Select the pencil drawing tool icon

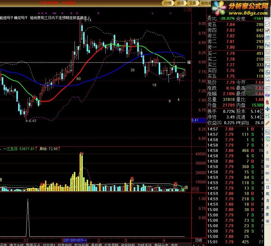[x=267, y=123]
